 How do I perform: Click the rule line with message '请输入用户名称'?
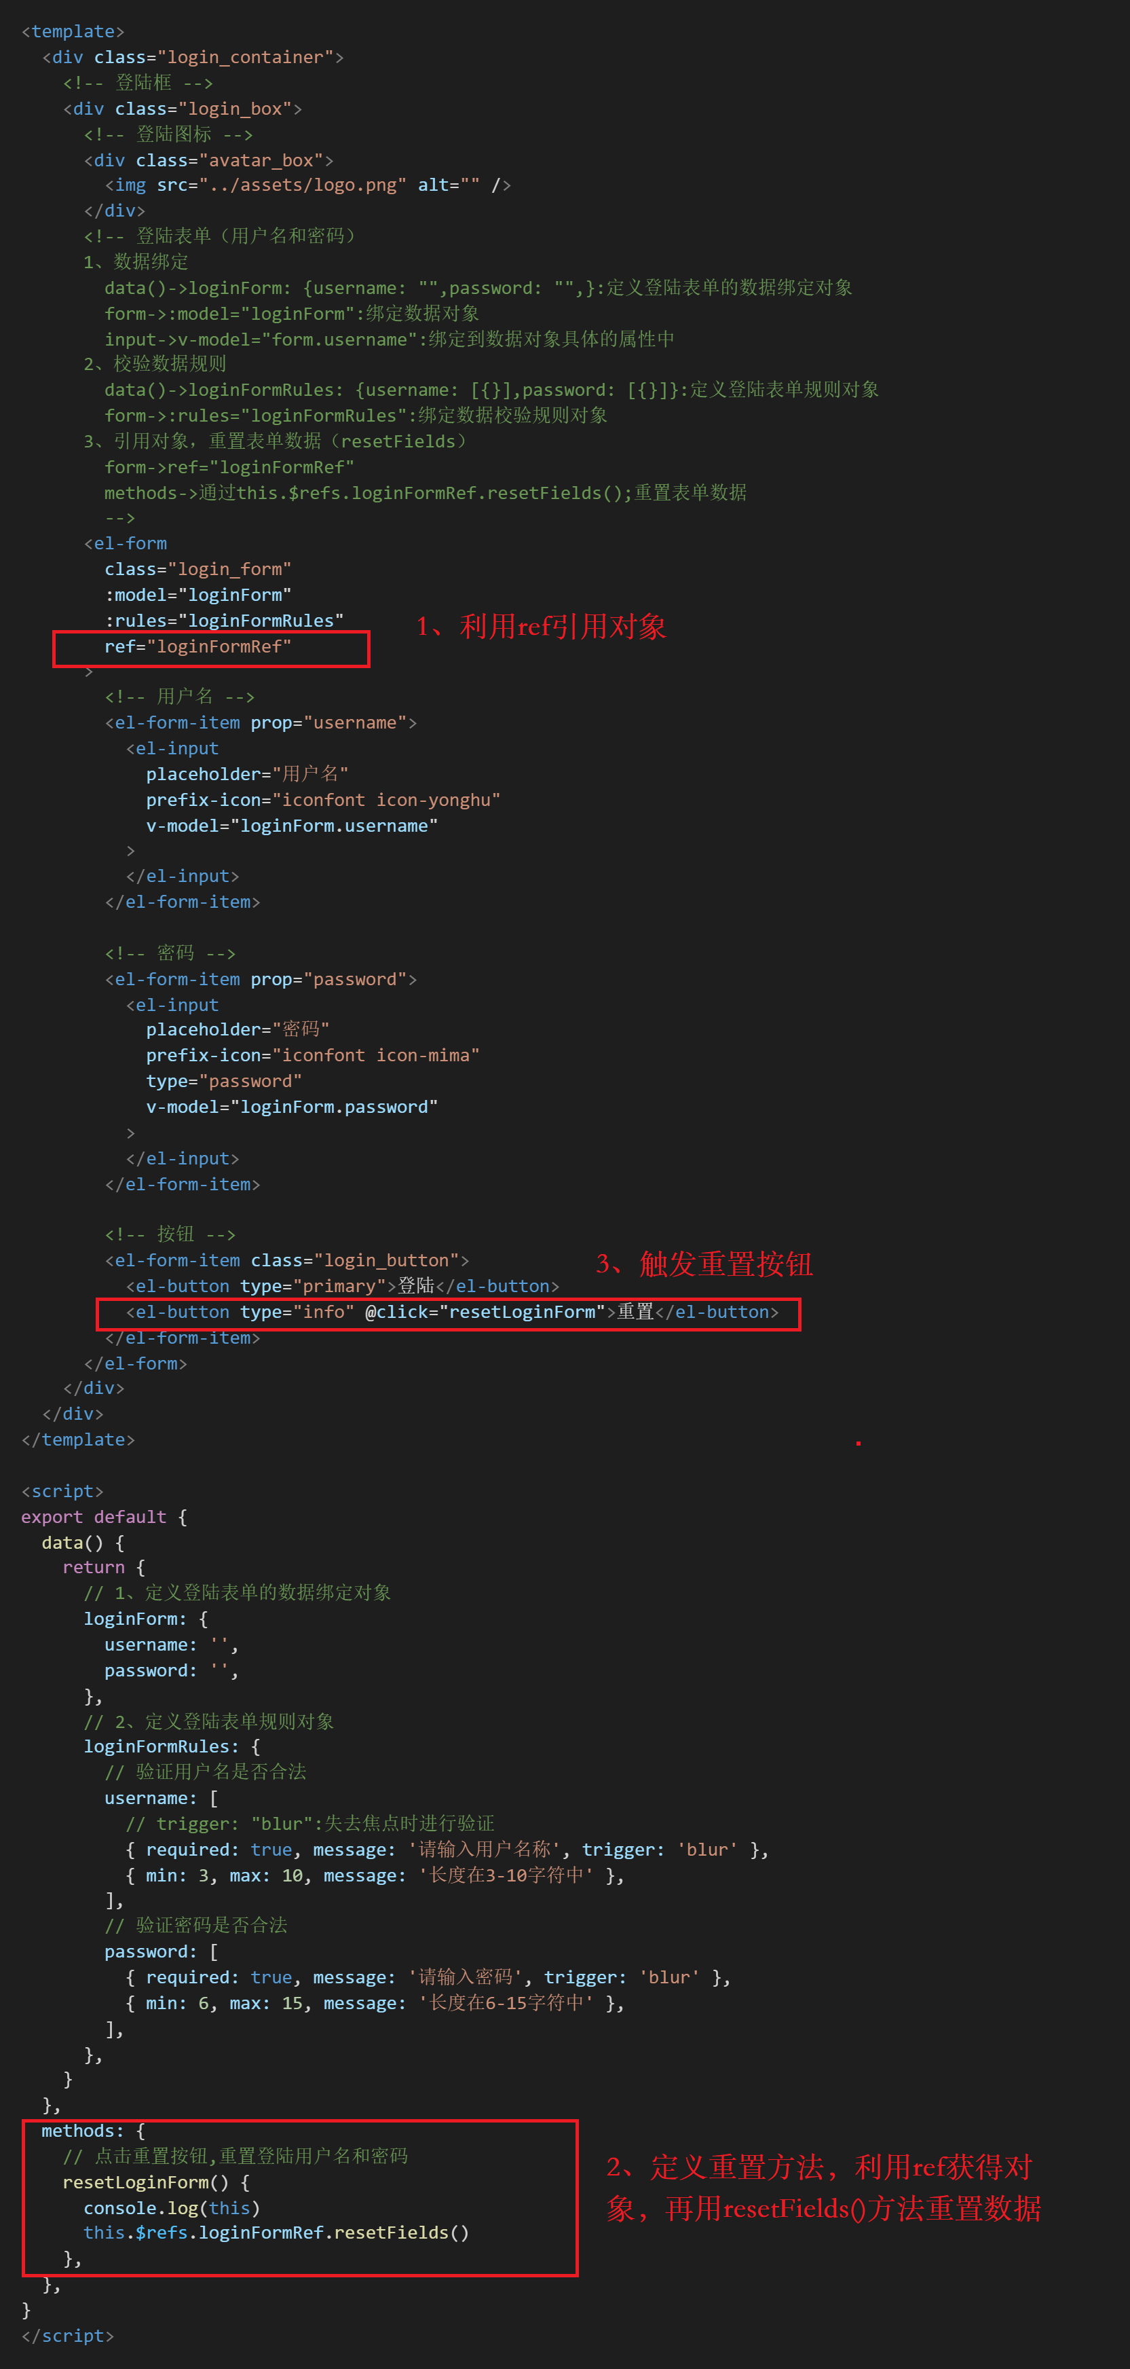447,1850
